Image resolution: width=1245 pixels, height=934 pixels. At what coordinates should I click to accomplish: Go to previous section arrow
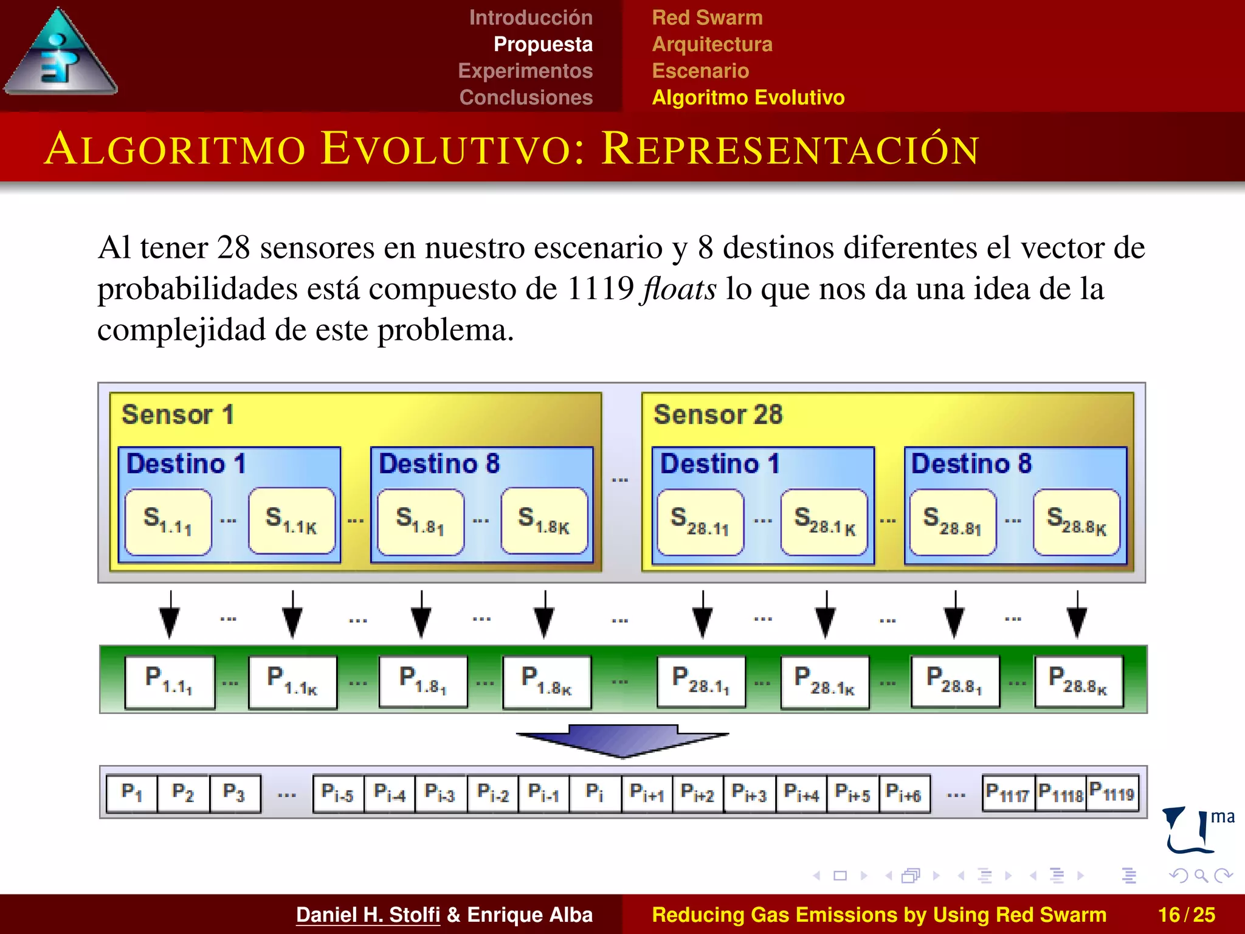(x=1033, y=876)
